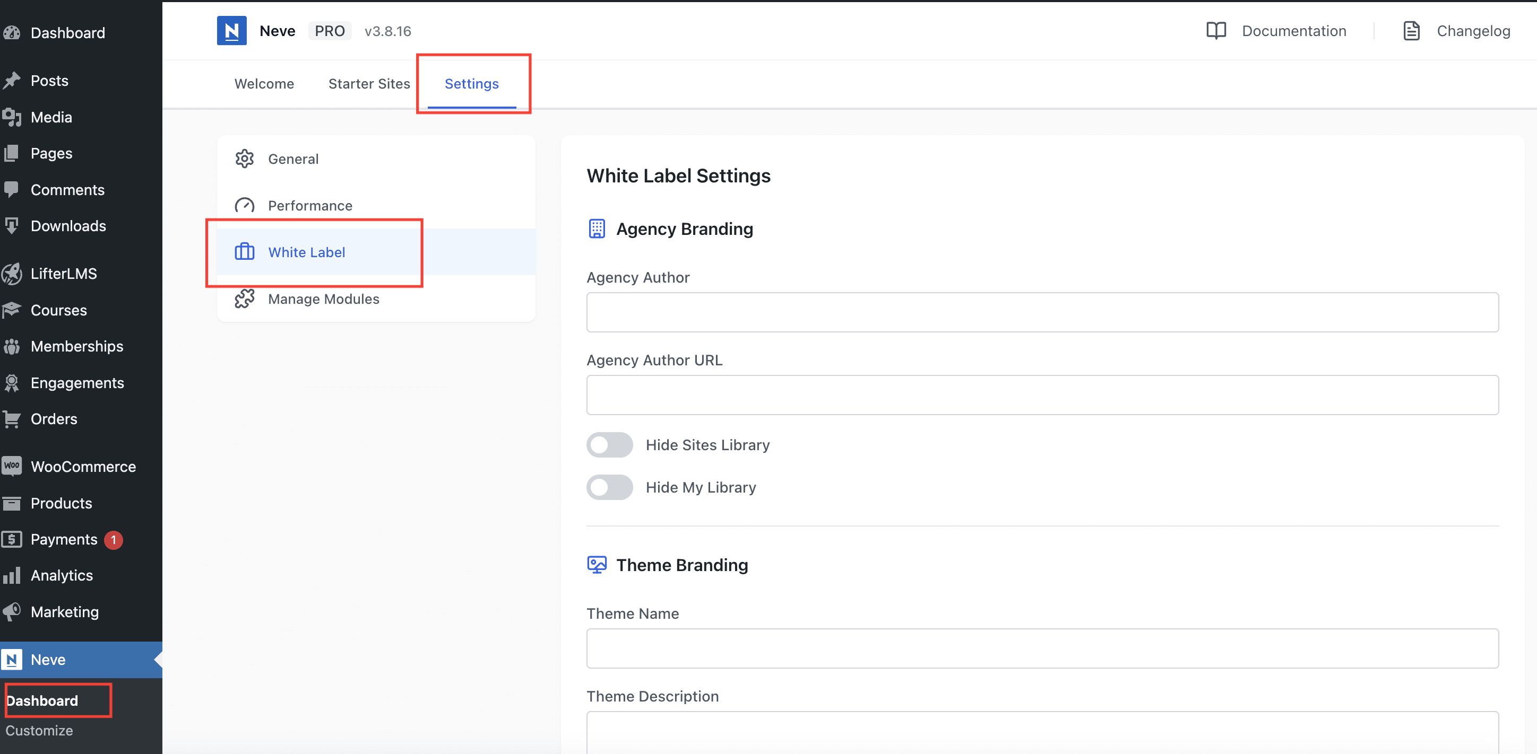
Task: Open the Changelog link
Action: click(x=1473, y=30)
